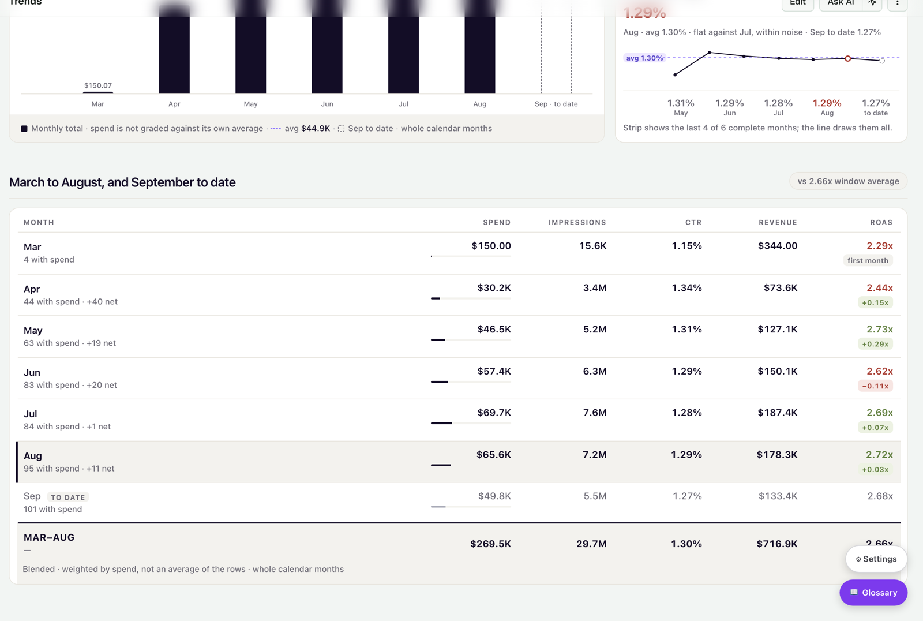This screenshot has height=621, width=923.
Task: Click the $178.3K revenue cell
Action: tap(777, 455)
